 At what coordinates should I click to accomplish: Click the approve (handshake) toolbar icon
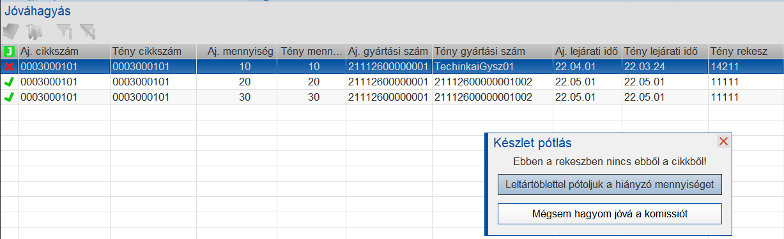pyautogui.click(x=11, y=31)
